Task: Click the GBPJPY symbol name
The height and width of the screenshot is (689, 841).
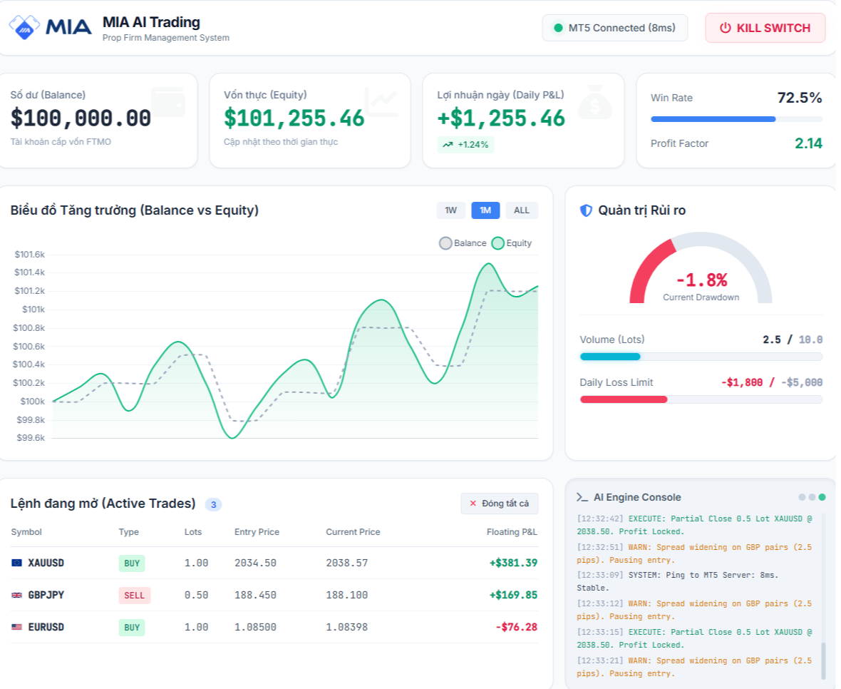Action: pyautogui.click(x=46, y=595)
